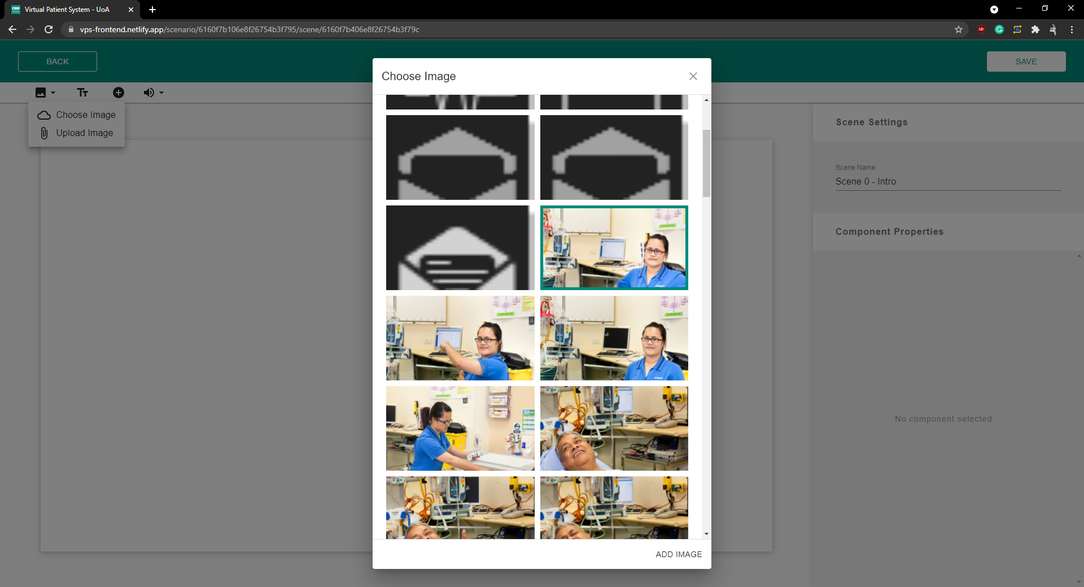Click the SAVE button

click(1026, 61)
